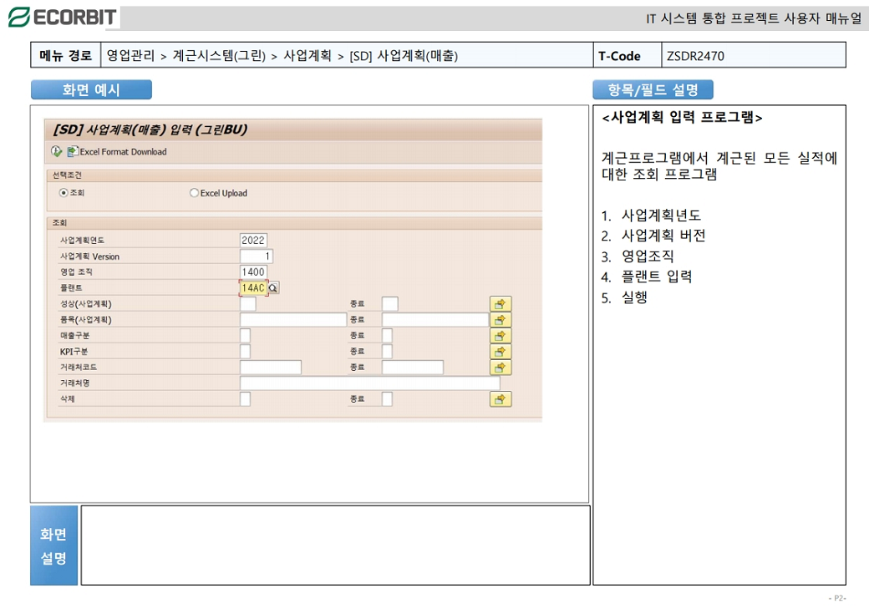Select the Excel Upload radio button
The width and height of the screenshot is (869, 614).
click(x=194, y=193)
